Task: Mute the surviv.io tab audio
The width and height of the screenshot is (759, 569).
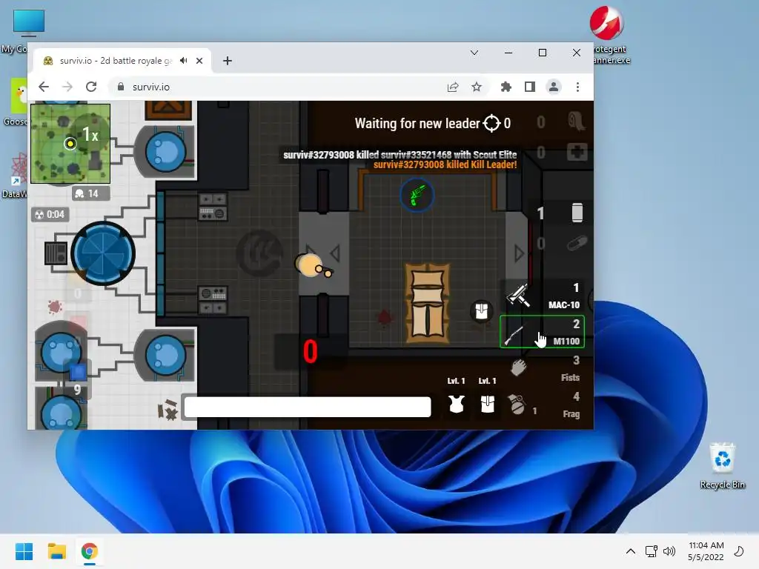Action: pyautogui.click(x=184, y=61)
